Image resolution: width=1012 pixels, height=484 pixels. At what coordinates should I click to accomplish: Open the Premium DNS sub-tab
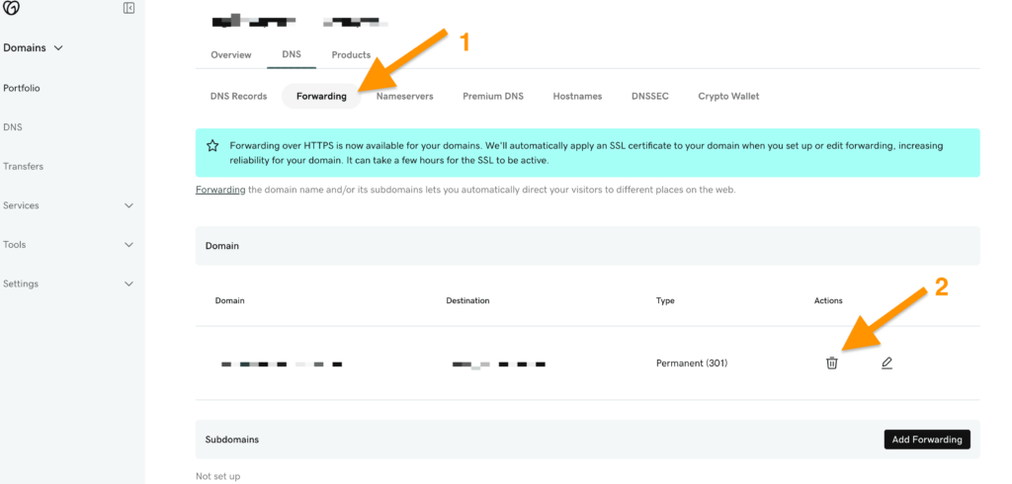pyautogui.click(x=493, y=96)
